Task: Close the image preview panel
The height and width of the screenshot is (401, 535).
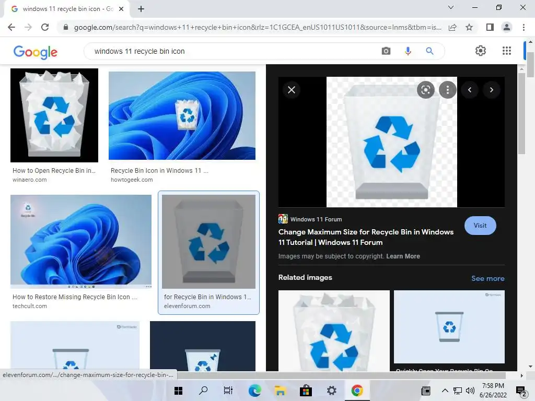Action: click(x=292, y=90)
